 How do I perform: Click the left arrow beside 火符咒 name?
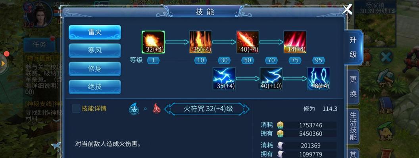pos(169,109)
